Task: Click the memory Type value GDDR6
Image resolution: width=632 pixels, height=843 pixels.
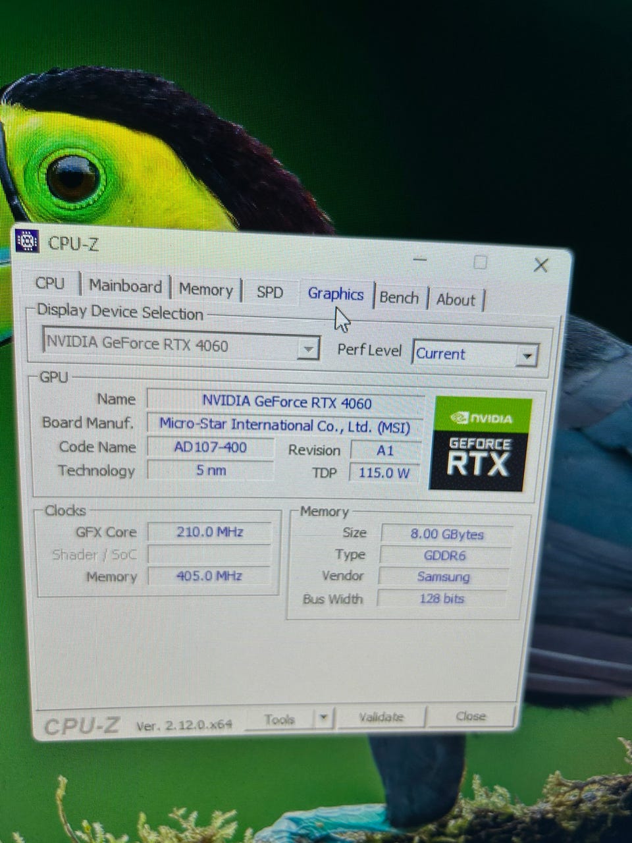Action: tap(445, 556)
